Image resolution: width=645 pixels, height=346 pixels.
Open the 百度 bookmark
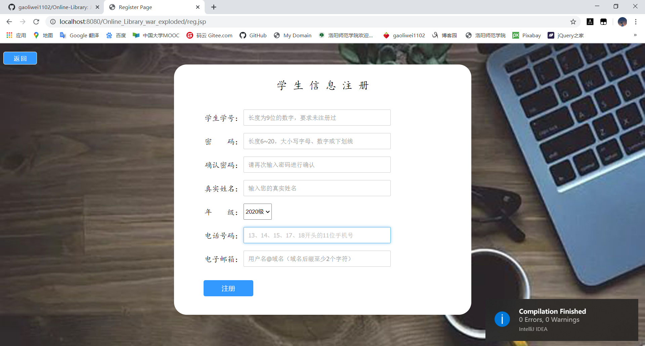pos(116,35)
